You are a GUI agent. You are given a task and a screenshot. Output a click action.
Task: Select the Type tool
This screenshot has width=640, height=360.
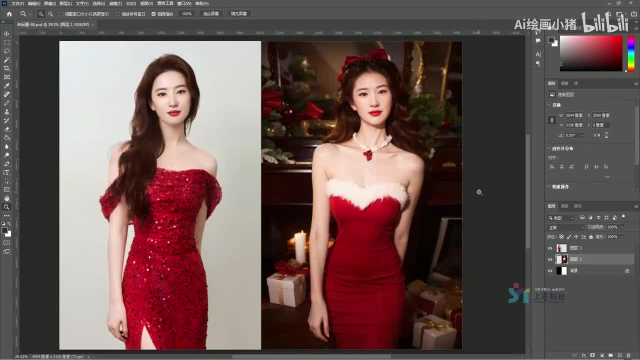6,172
